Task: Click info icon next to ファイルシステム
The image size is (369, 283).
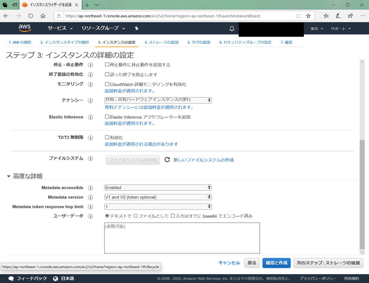Action: click(91, 158)
